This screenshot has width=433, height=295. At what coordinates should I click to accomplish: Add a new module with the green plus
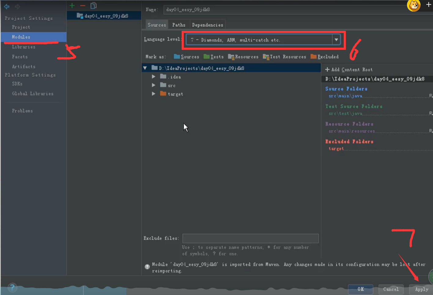[x=72, y=5]
